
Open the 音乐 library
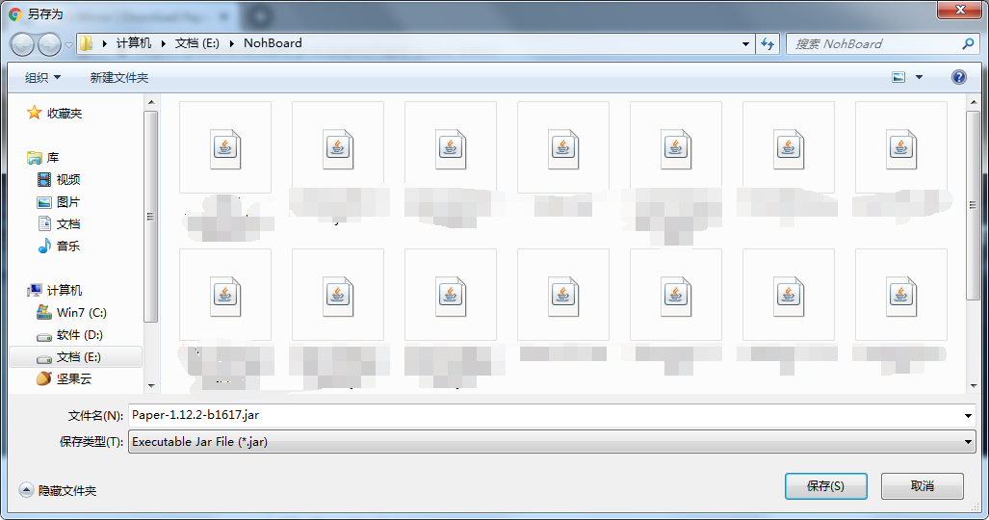point(60,247)
